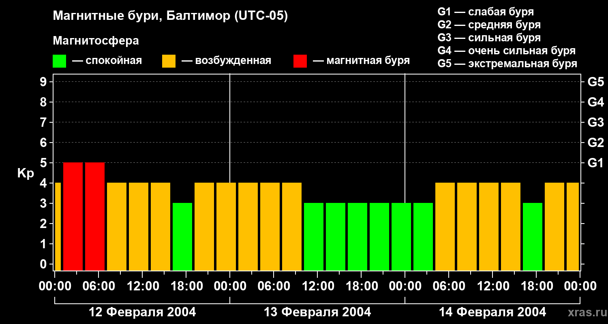This screenshot has width=608, height=324.
Task: Click the red "магнитная буря" legend swatch
Action: pyautogui.click(x=300, y=61)
